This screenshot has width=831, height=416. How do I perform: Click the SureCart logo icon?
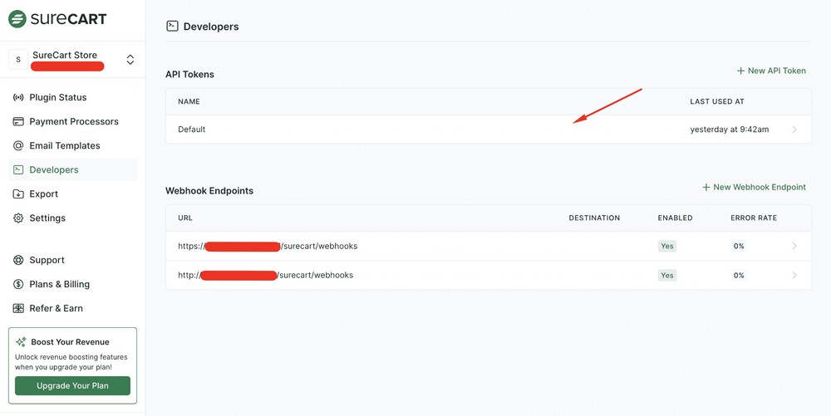tap(17, 18)
